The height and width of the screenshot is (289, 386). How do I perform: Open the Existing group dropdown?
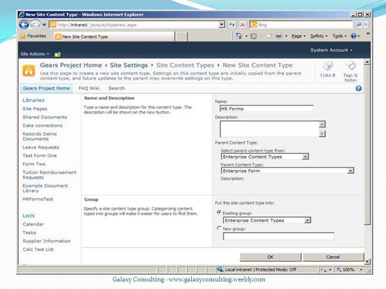307,220
